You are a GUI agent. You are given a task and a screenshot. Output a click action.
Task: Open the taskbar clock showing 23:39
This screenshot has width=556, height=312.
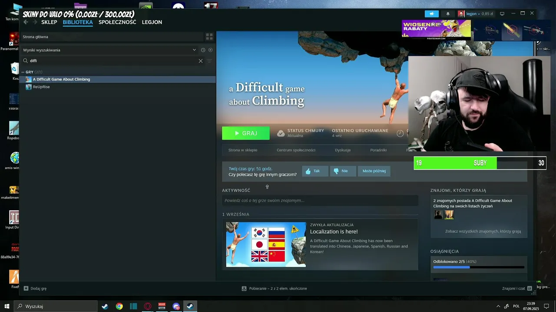pos(530,306)
